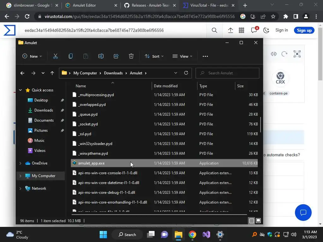This screenshot has width=323, height=242.
Task: Select _ssl.pyd file
Action: click(x=164, y=134)
